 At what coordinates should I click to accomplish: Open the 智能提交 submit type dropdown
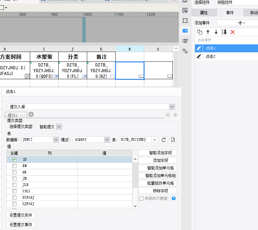coord(59,127)
